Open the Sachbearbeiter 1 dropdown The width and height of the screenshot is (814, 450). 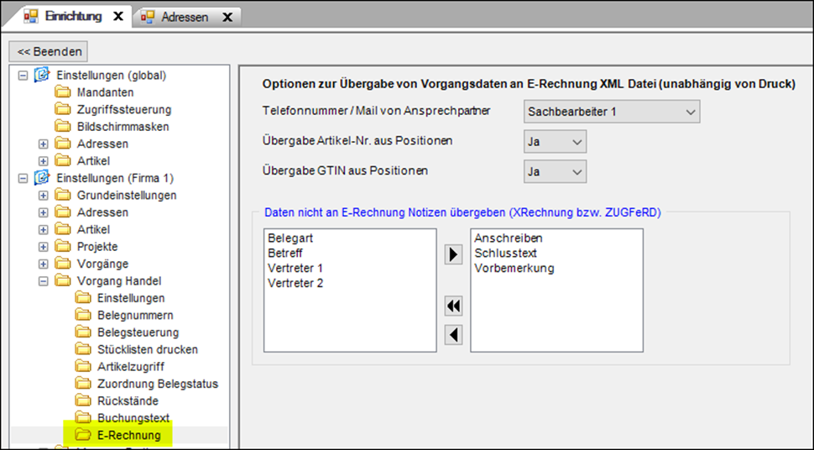[612, 112]
